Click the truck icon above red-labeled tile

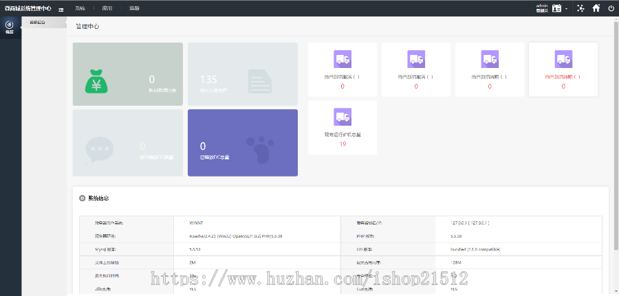click(563, 59)
